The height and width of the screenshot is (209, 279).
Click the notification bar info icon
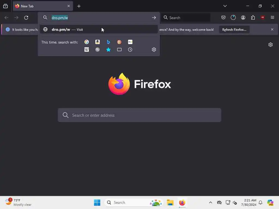[x=8, y=29]
